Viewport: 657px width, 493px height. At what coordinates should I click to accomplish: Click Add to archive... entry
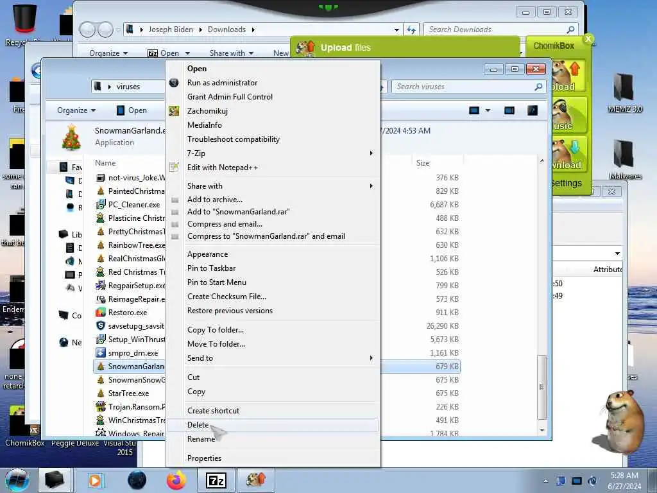(x=215, y=200)
